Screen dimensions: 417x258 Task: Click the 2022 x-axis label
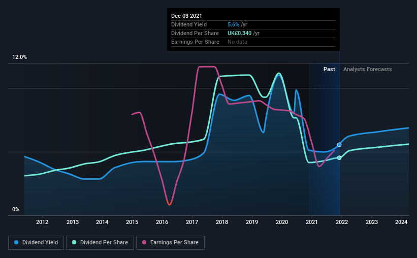pyautogui.click(x=342, y=222)
